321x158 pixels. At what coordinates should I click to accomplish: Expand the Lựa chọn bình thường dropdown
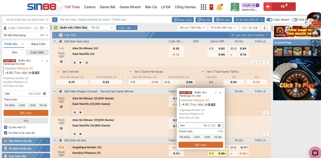pos(249,35)
